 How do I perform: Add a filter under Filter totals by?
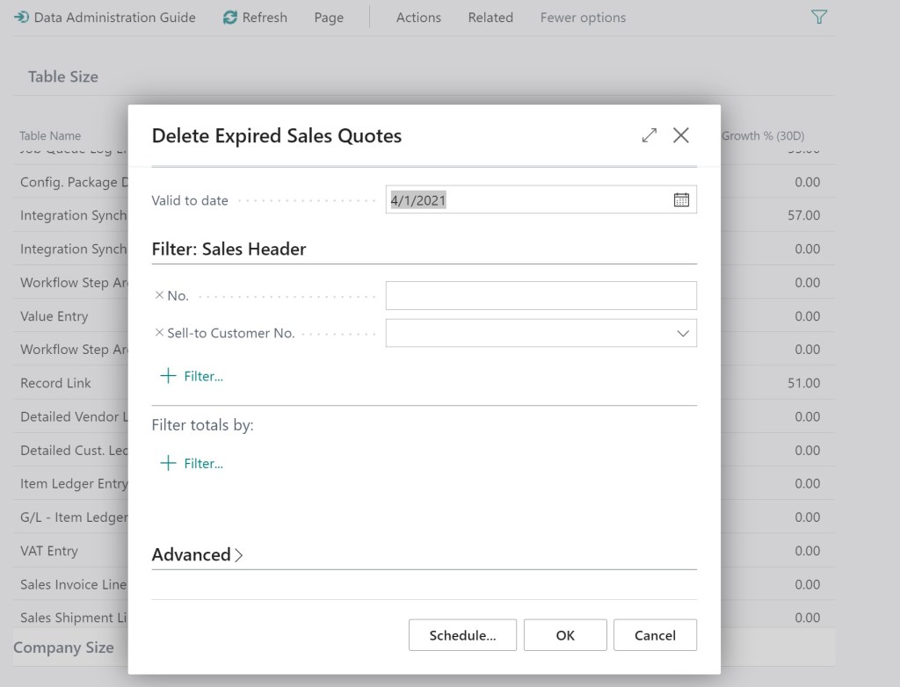[x=192, y=464]
